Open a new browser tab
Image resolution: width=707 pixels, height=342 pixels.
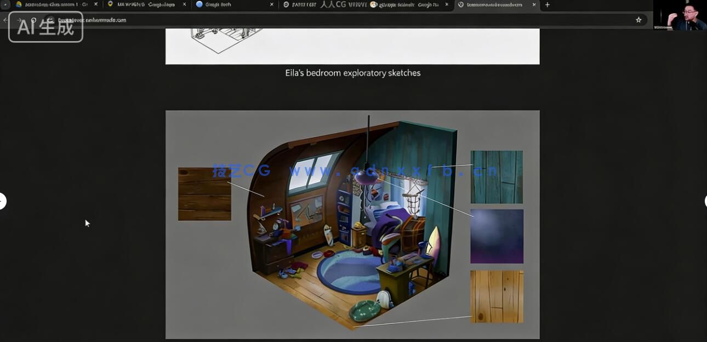click(x=547, y=5)
